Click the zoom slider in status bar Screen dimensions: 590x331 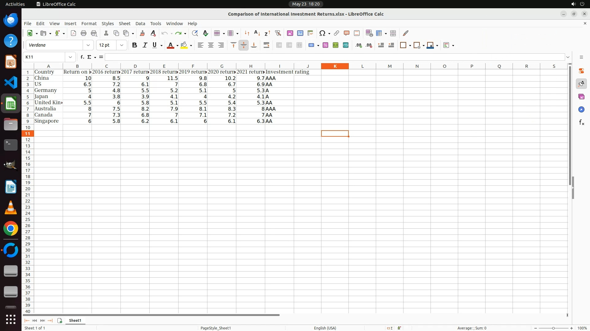[553, 328]
